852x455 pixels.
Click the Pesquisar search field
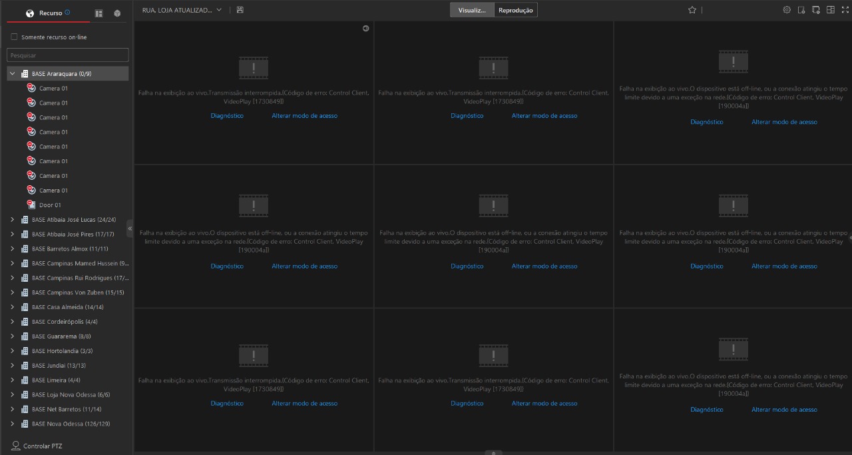coord(67,55)
